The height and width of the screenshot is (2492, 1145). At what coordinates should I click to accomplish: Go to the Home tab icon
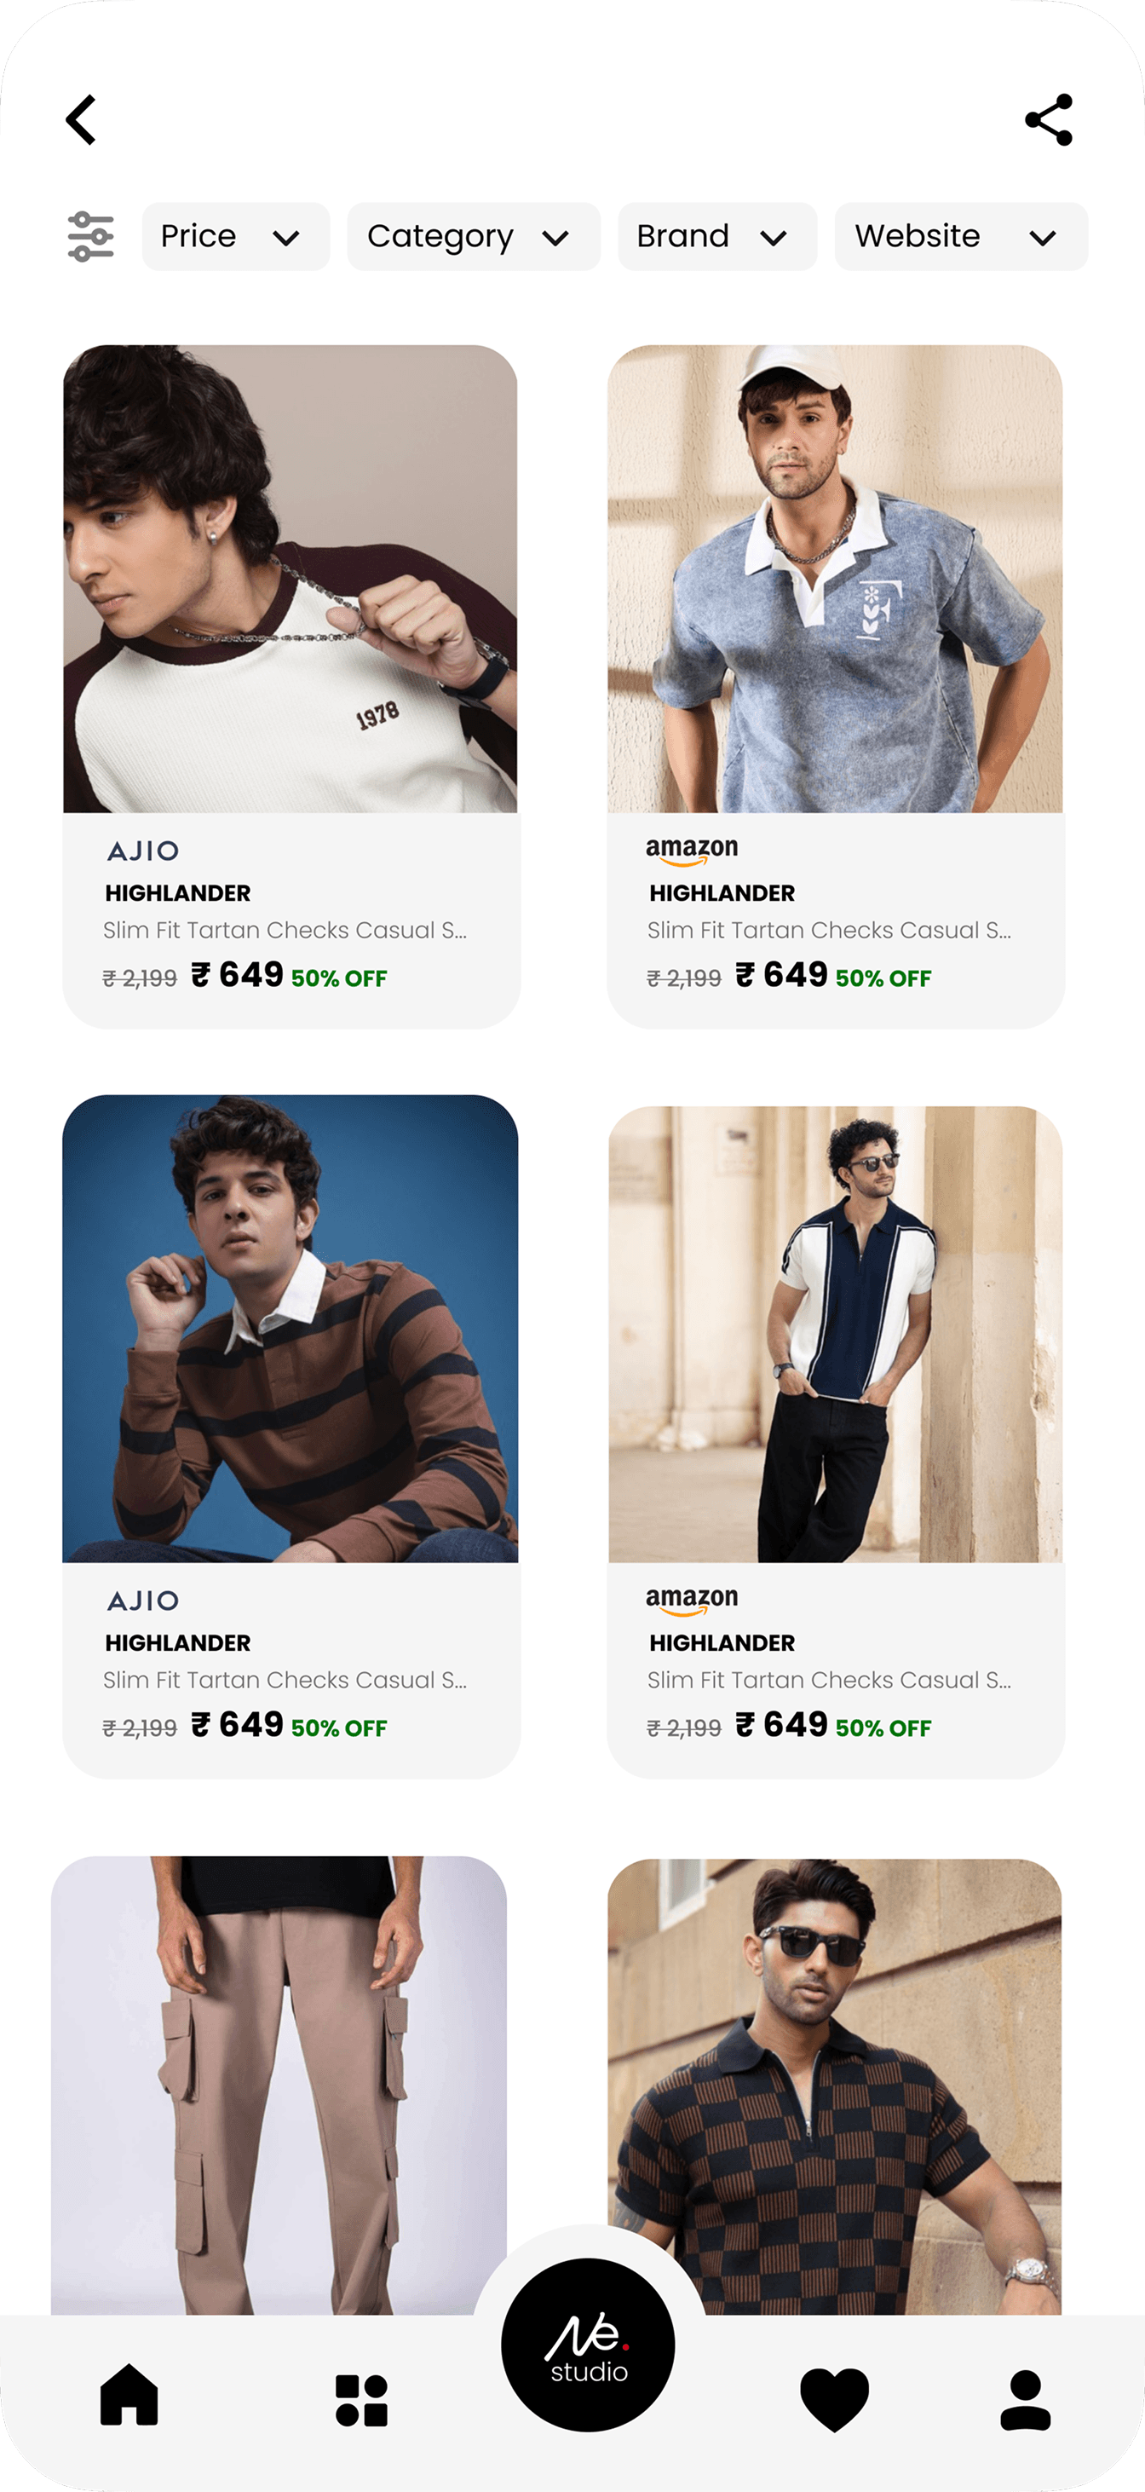tap(129, 2395)
